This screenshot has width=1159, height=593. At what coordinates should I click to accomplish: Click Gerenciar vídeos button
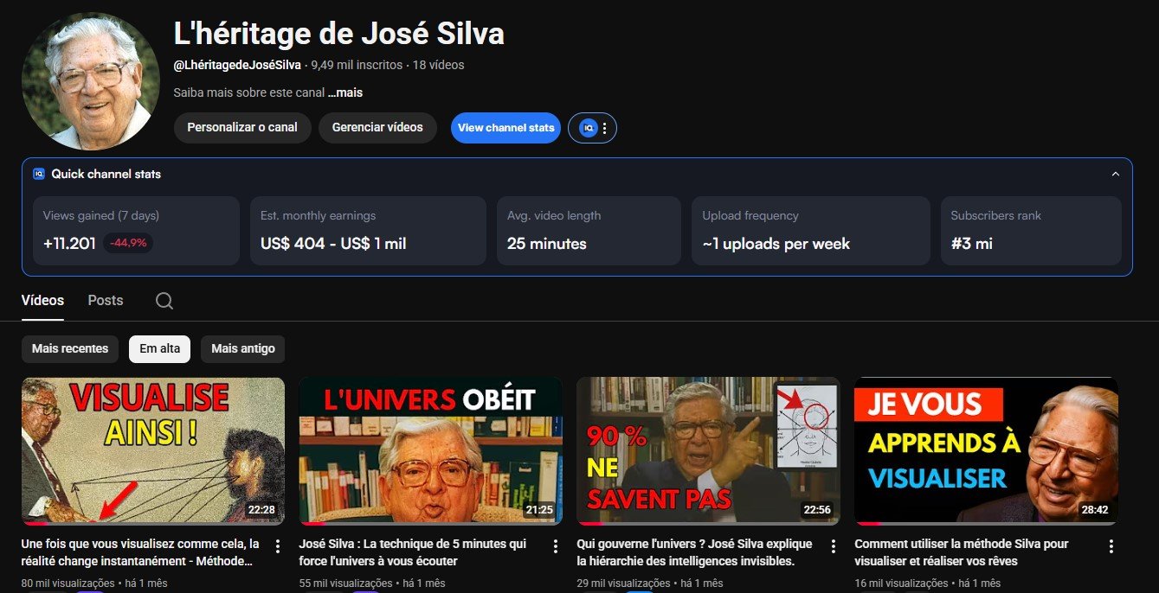[377, 128]
